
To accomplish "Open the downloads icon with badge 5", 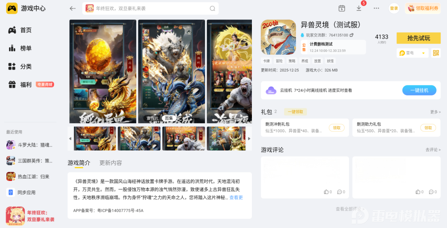I will click(x=359, y=8).
